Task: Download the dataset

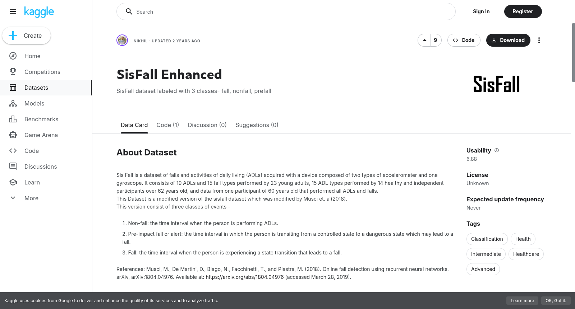Action: (x=508, y=40)
